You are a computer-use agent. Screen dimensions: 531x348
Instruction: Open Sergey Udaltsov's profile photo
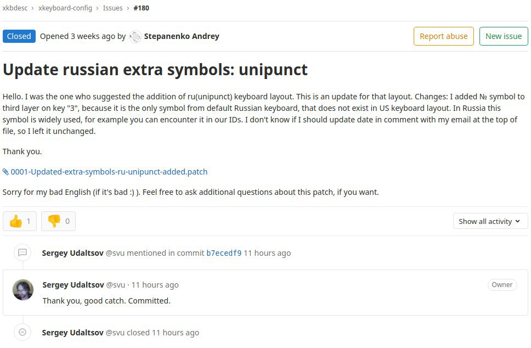[x=23, y=290]
